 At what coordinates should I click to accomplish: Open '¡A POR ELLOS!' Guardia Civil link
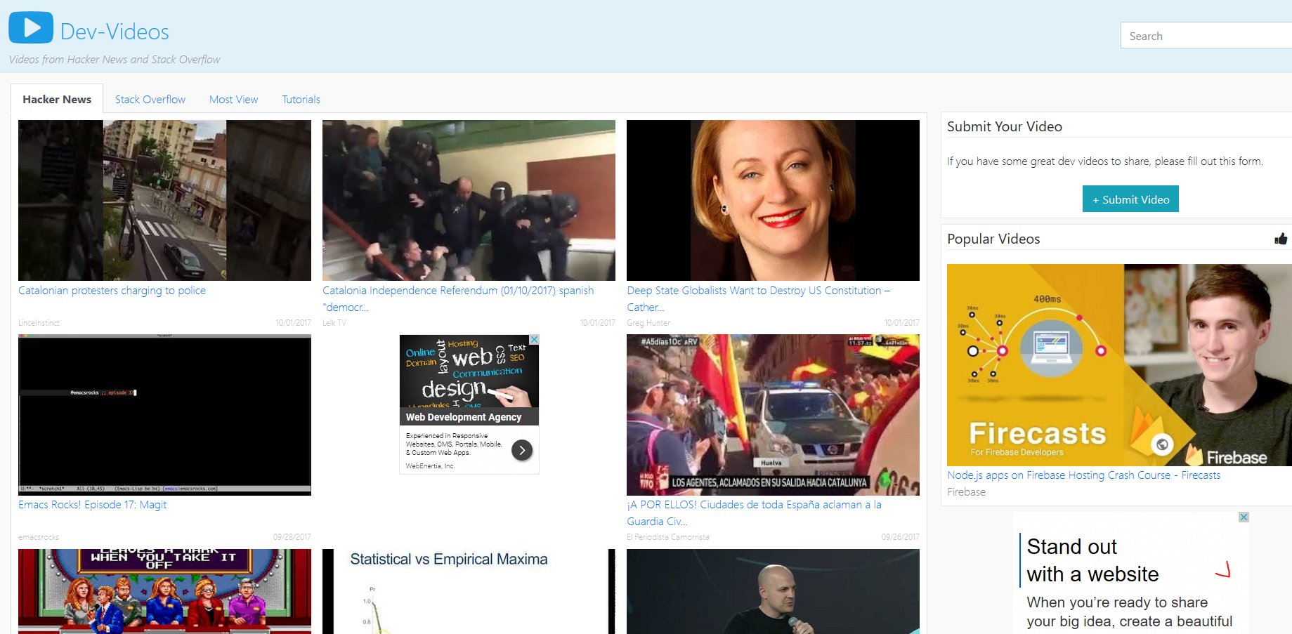pyautogui.click(x=755, y=513)
